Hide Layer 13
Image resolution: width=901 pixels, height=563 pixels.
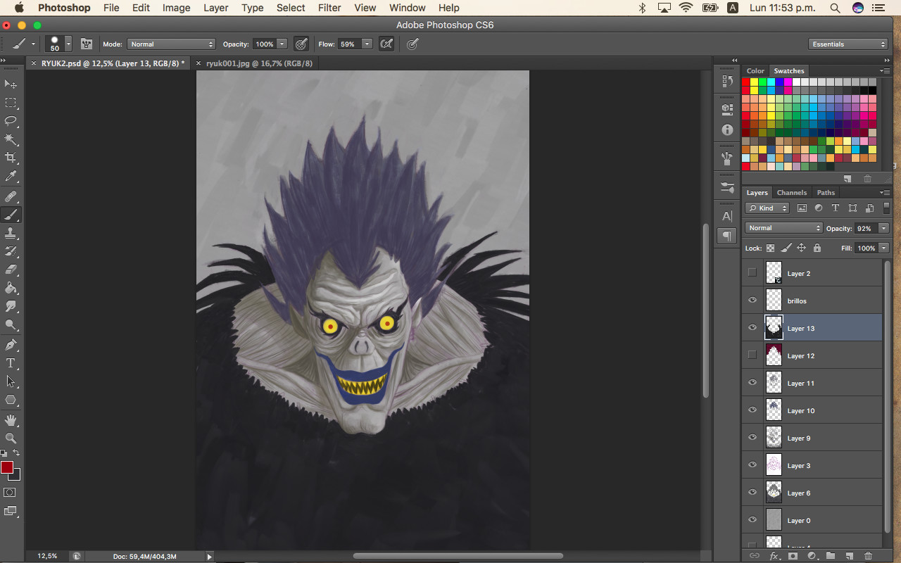point(752,328)
